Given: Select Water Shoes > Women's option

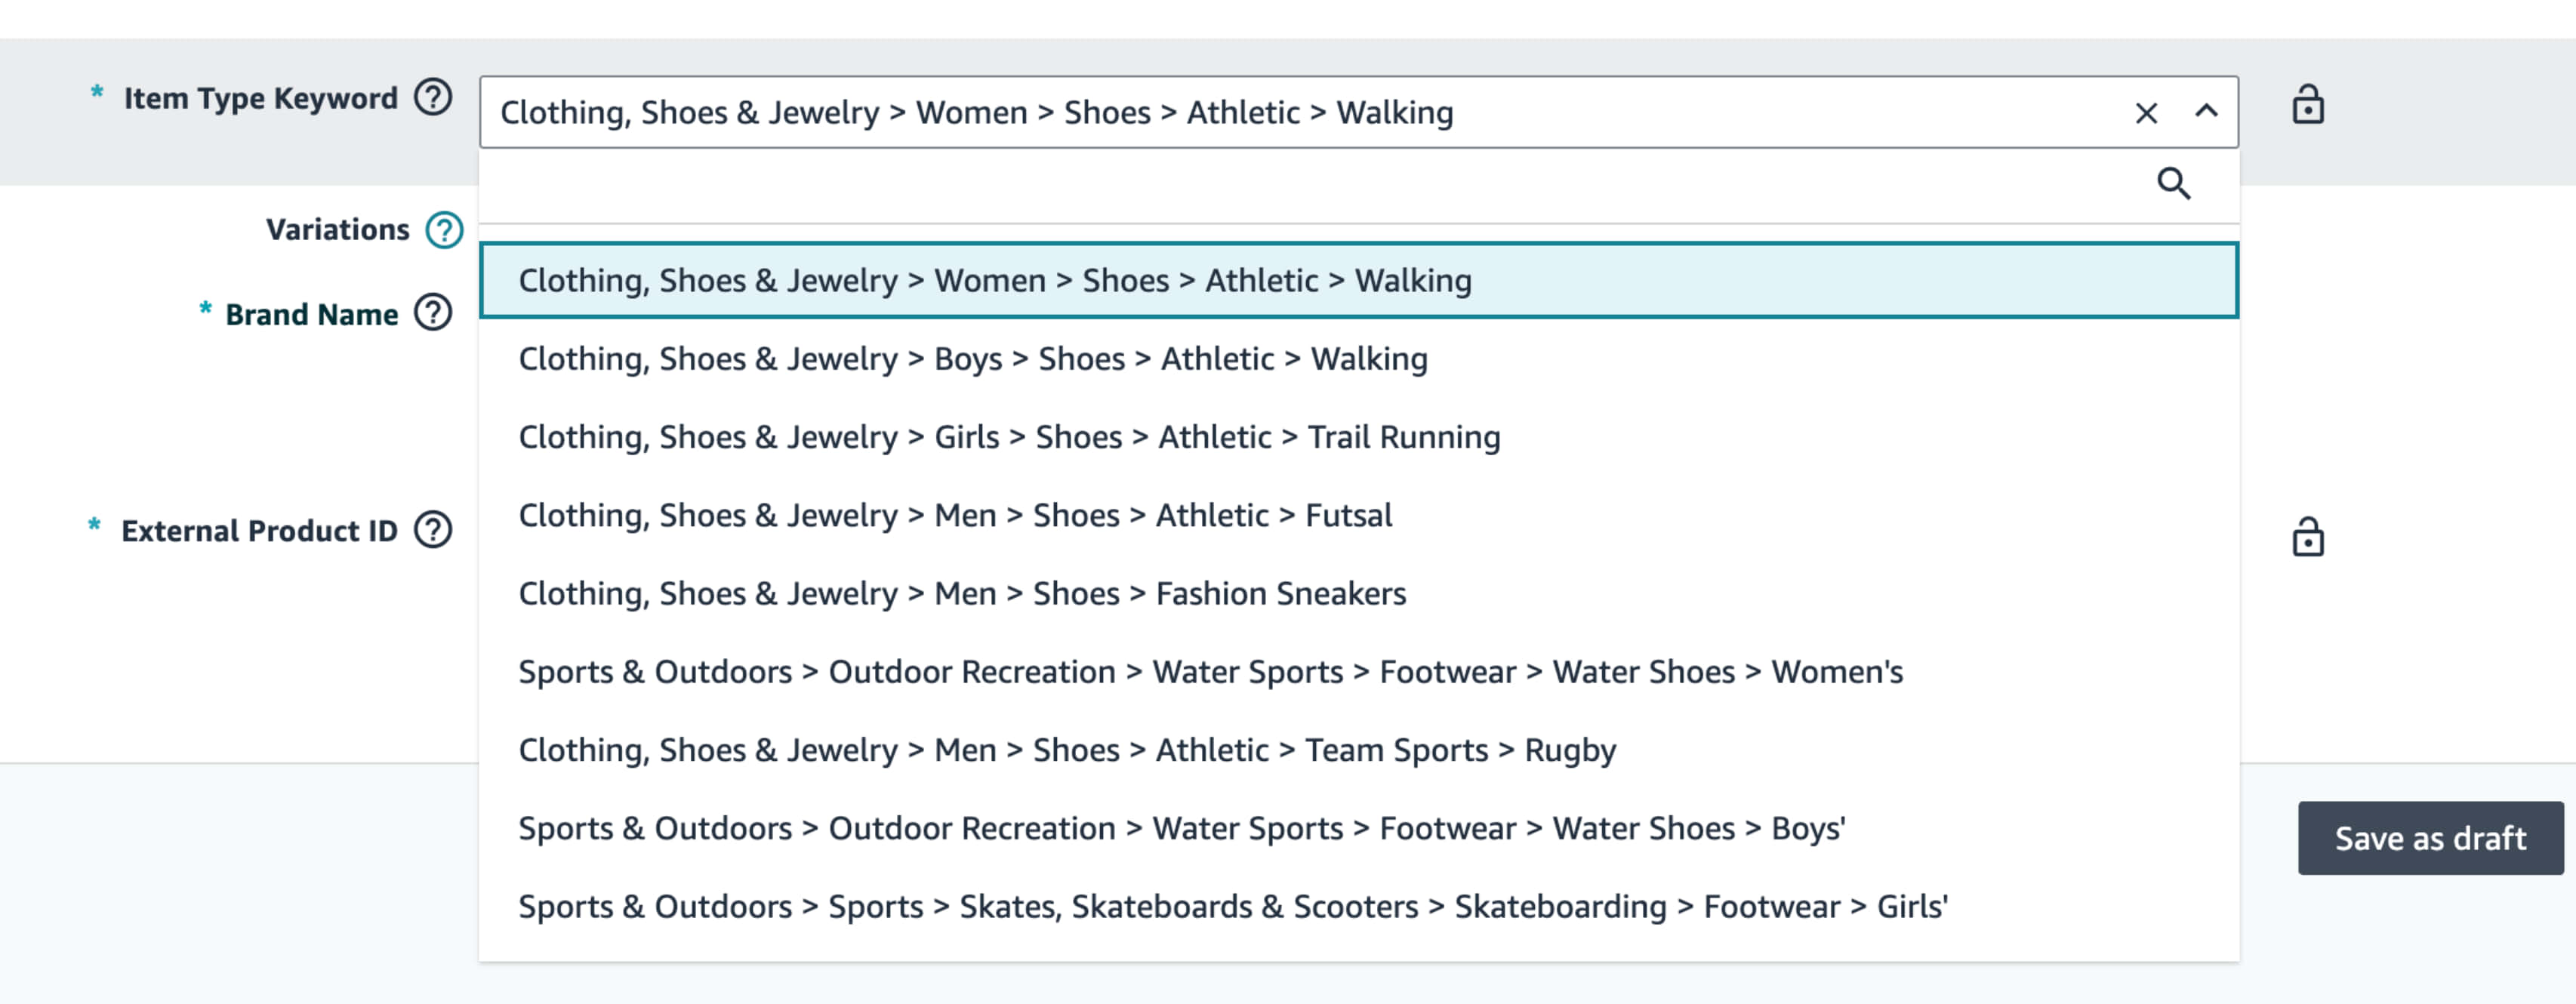Looking at the screenshot, I should pos(1210,672).
